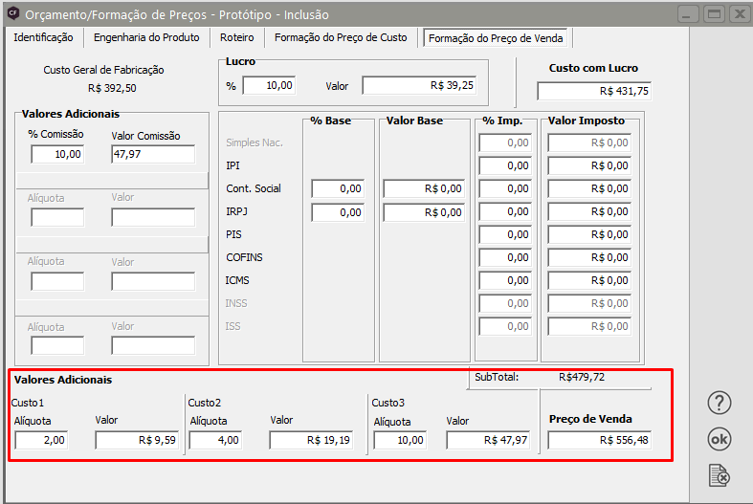Click the % Comissão input field
This screenshot has width=753, height=504.
[57, 154]
